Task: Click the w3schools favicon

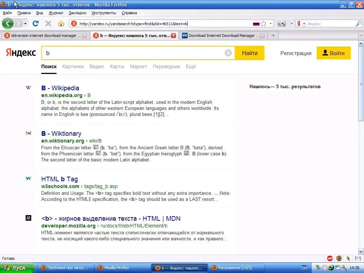Action: pos(28,178)
